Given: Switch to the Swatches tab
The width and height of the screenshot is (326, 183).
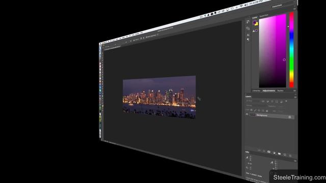Looking at the screenshot, I should pos(264,16).
